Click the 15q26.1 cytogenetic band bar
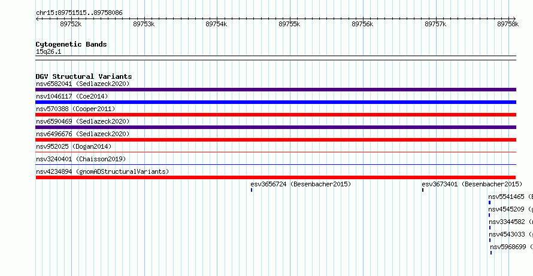Screen dimensions: 533x276 [275, 58]
